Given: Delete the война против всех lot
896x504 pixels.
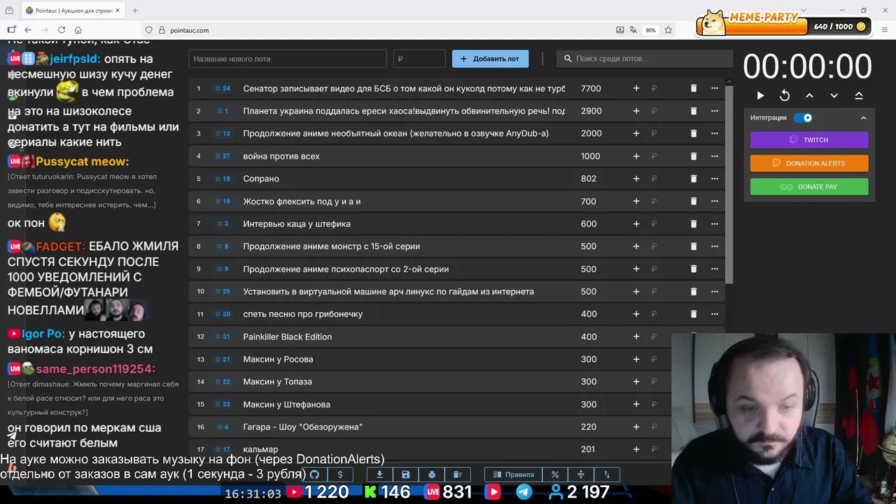Looking at the screenshot, I should [694, 156].
